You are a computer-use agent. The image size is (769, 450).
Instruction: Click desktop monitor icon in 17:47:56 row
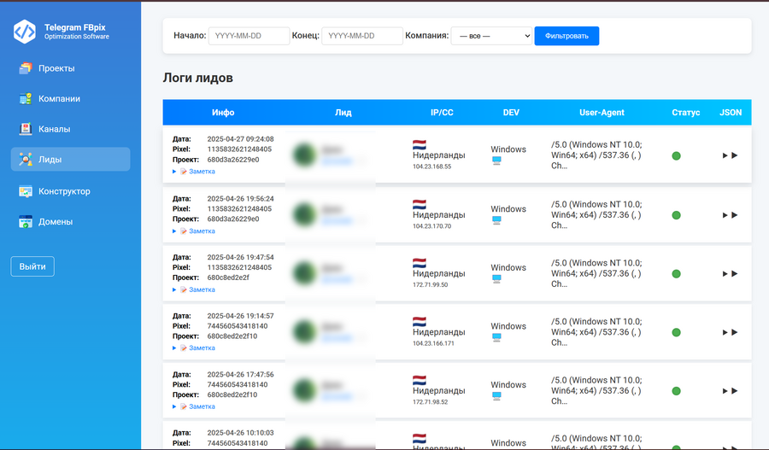(x=496, y=396)
